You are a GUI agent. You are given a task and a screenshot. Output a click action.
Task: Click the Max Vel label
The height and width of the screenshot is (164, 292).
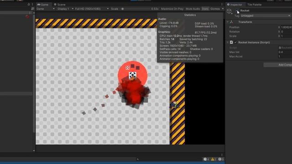click(234, 52)
